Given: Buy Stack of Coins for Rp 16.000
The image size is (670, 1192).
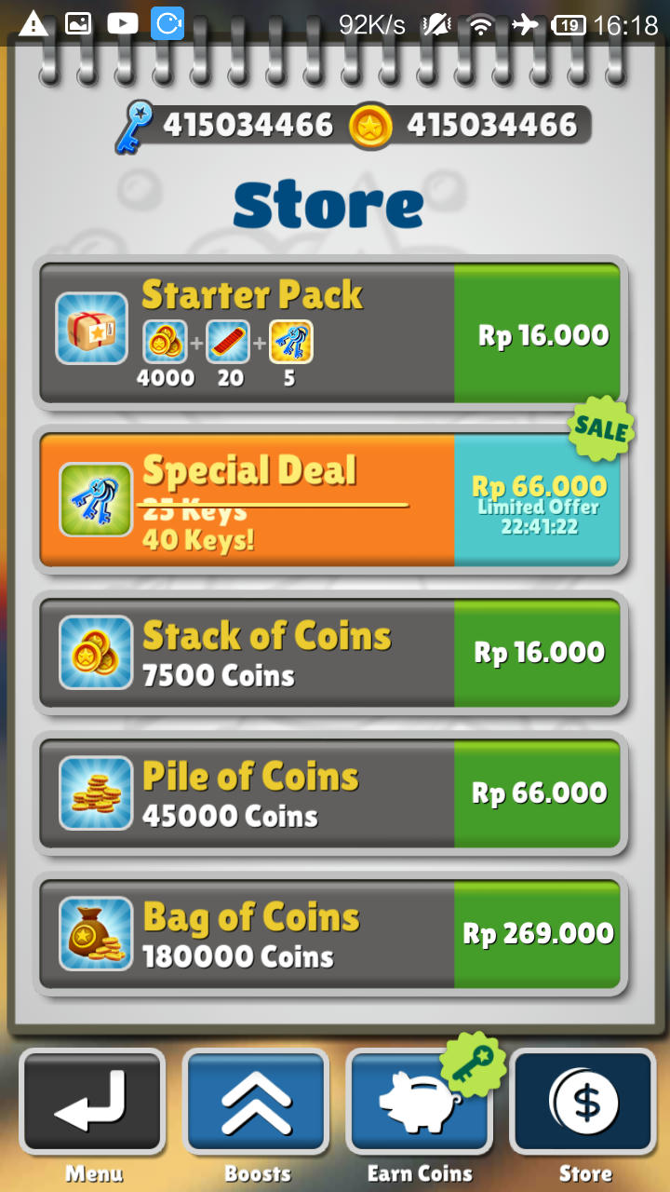Looking at the screenshot, I should pyautogui.click(x=537, y=652).
